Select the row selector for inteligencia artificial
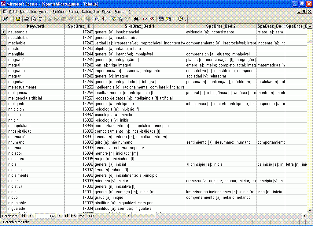313x226 pixels. coord(3,98)
